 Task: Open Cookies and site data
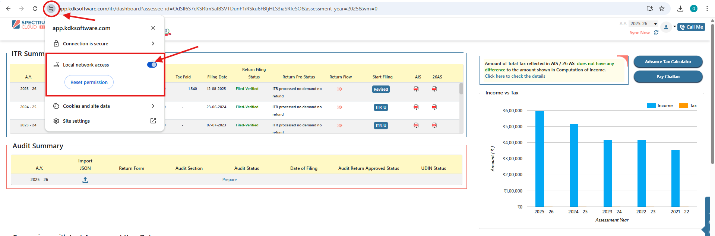click(104, 106)
